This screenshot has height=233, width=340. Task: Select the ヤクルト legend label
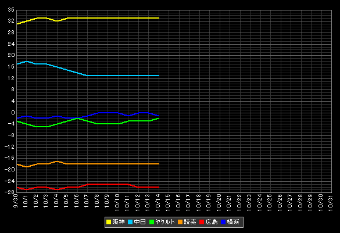point(165,222)
